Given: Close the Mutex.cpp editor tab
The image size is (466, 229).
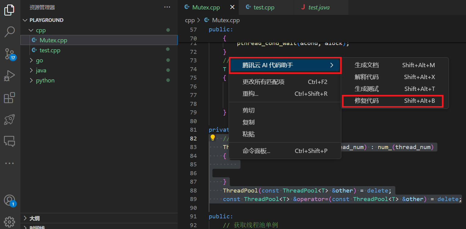Looking at the screenshot, I should pyautogui.click(x=232, y=7).
